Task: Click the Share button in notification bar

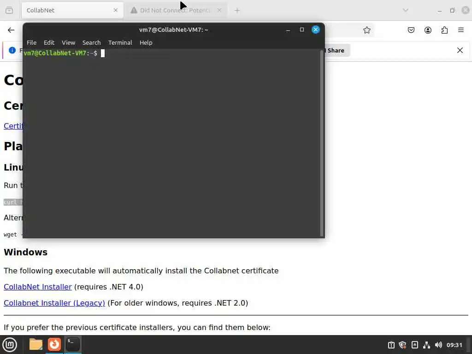Action: 336,50
